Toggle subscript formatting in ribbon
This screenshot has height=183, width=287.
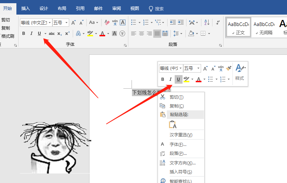[x=60, y=33]
